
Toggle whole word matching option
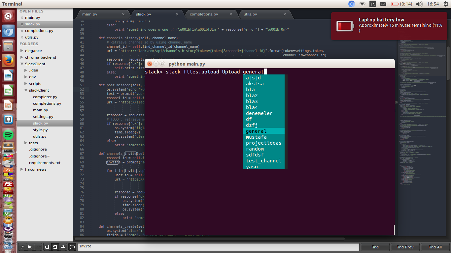[38, 247]
